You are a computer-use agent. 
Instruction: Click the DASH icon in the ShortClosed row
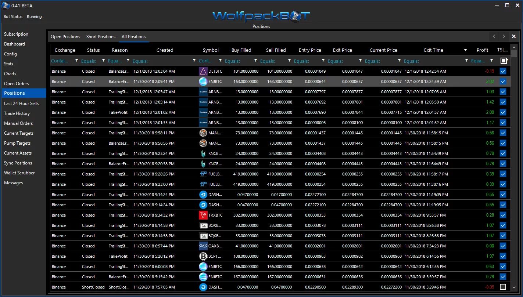point(203,287)
